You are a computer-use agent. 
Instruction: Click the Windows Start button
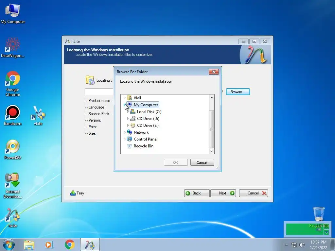(x=9, y=244)
